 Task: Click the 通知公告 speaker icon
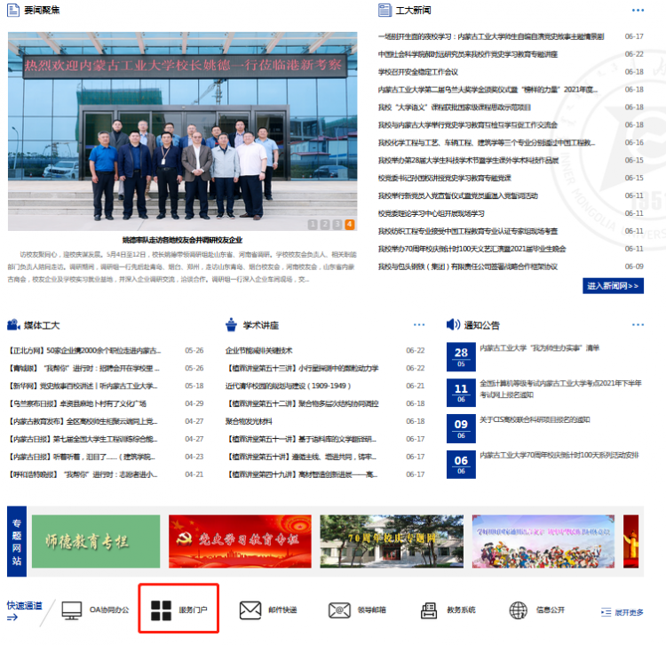(454, 324)
